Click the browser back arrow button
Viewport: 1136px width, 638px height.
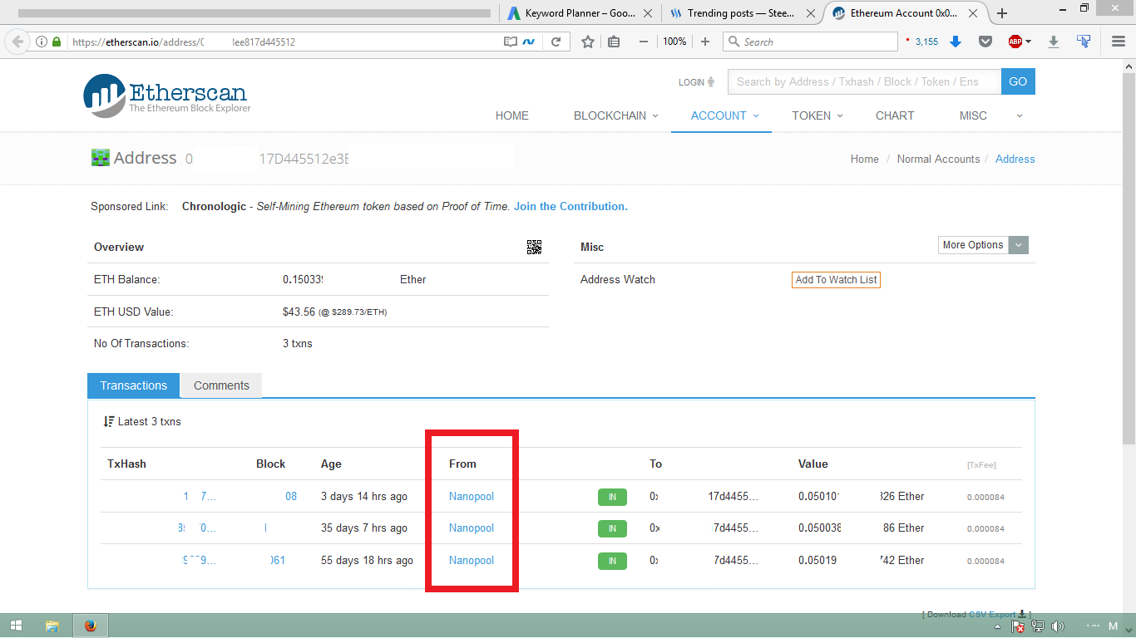tap(17, 42)
